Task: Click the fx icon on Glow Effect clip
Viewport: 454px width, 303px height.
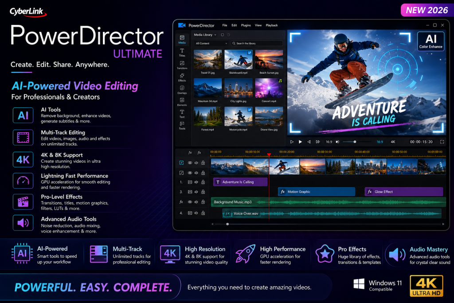Action: coord(369,192)
